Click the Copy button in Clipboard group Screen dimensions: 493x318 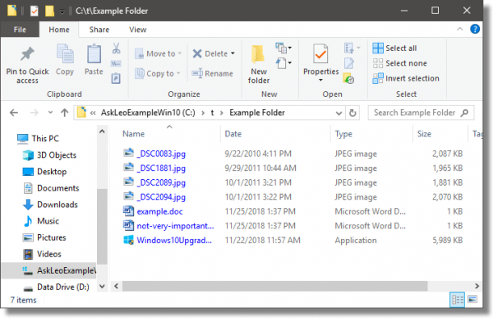(65, 60)
